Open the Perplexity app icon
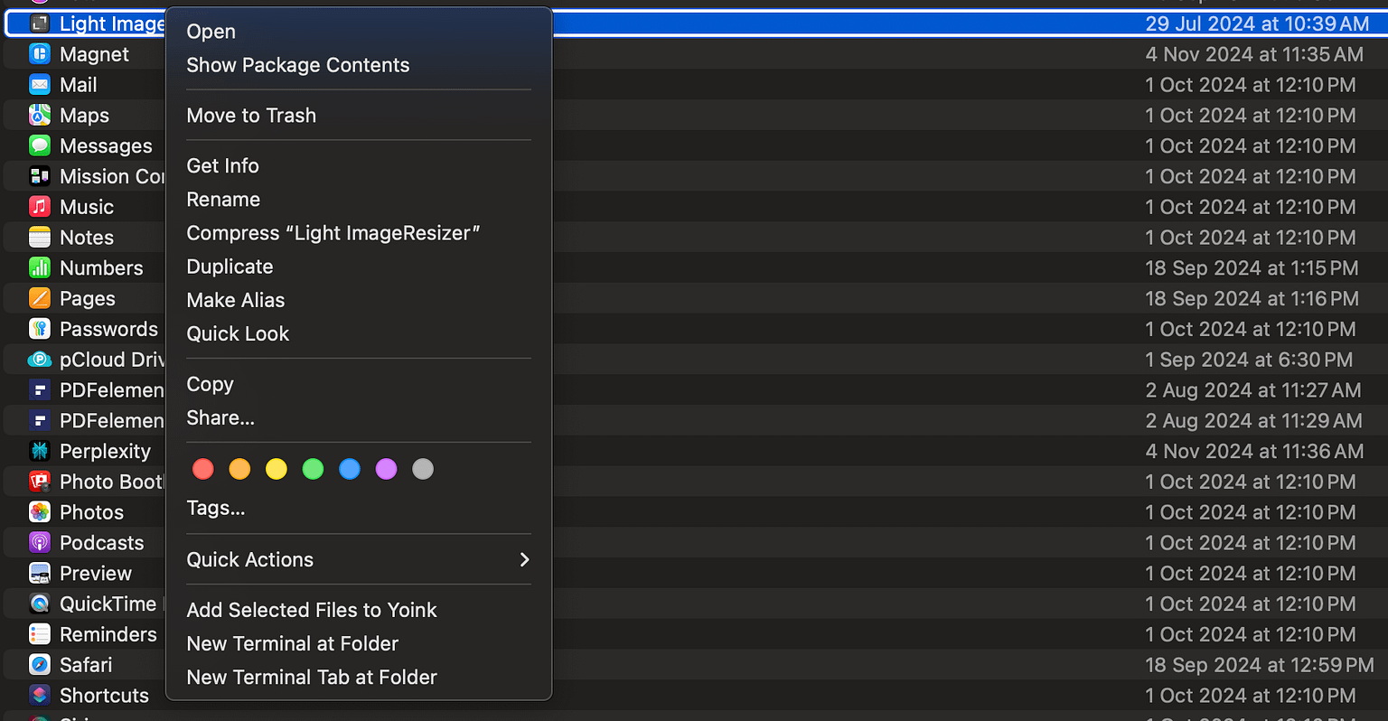This screenshot has width=1388, height=721. point(40,451)
